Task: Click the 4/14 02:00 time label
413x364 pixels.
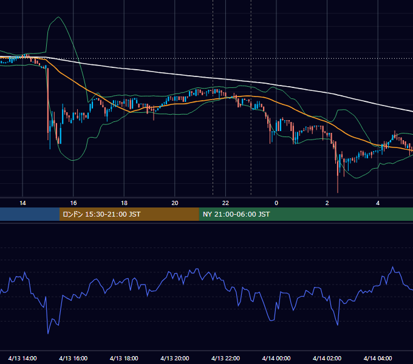Action: [x=327, y=358]
